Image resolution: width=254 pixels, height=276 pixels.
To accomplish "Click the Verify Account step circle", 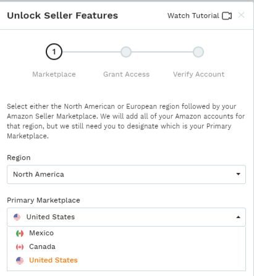I will pos(198,52).
